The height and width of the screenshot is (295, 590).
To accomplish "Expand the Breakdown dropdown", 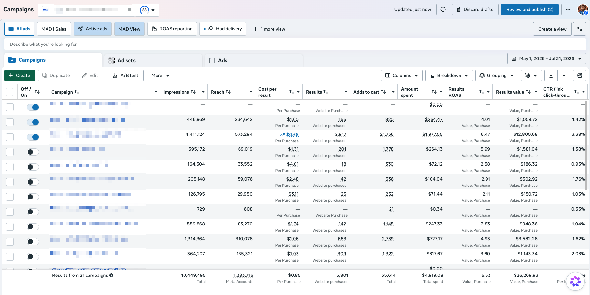I will (x=449, y=75).
